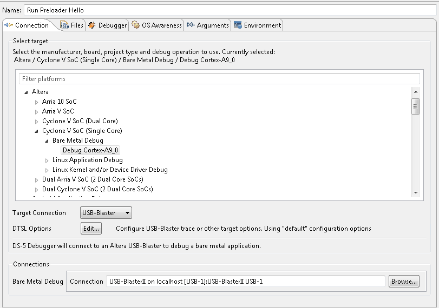Viewport: 439px width, 308px height.
Task: Expand Cyclone V SoC (Dual Core) node
Action: (36, 122)
